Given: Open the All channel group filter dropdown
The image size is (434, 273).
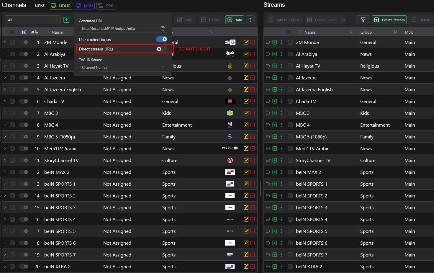Looking at the screenshot, I should coord(33,20).
